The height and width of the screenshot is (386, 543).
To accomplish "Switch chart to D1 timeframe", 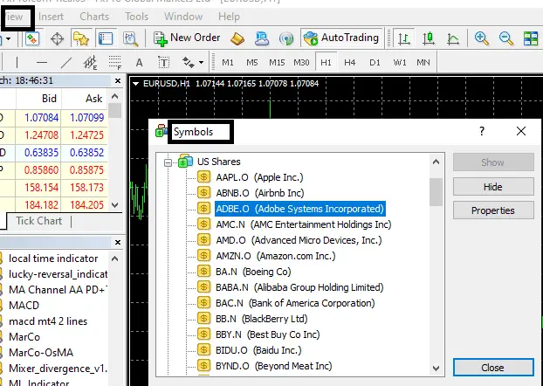I will (x=375, y=63).
